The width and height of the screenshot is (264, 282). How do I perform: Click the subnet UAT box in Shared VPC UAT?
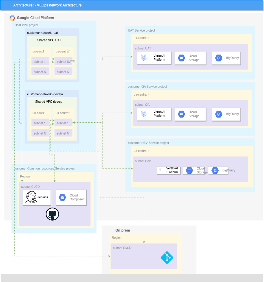(x=63, y=61)
